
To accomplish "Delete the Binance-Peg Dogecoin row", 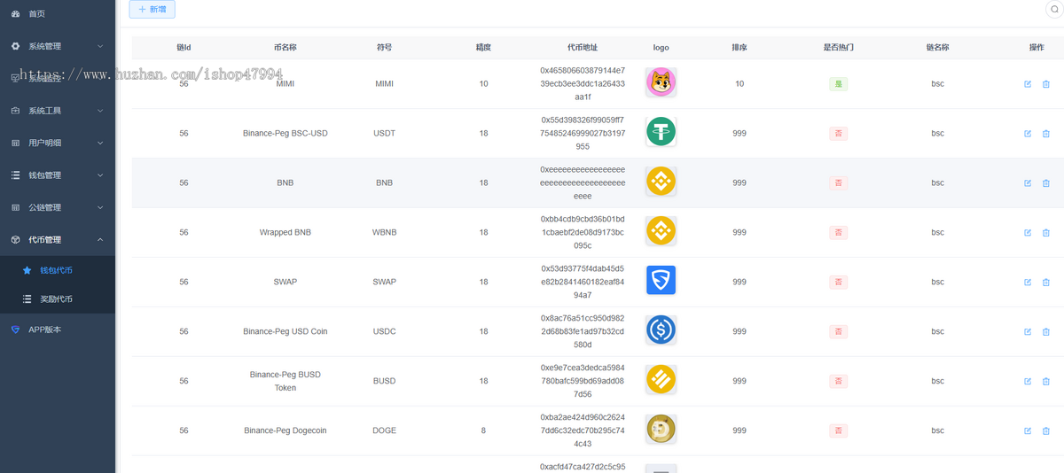I will 1045,431.
